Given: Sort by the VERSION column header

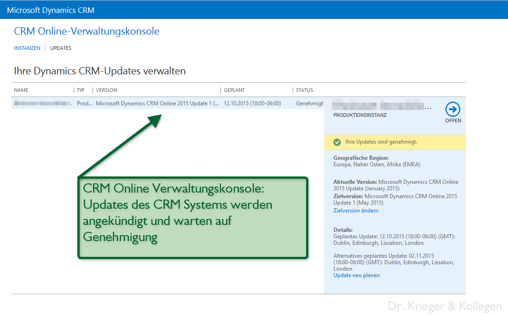Looking at the screenshot, I should [107, 90].
